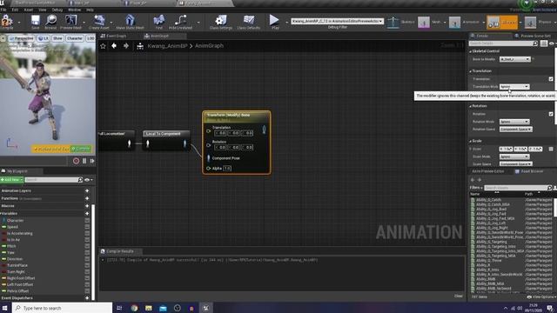Image resolution: width=557 pixels, height=313 pixels.
Task: Switch to the Animation editor mode
Action: (465, 23)
